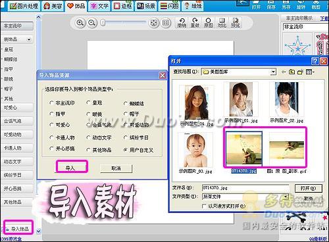
Task: Click the 导入 import button
Action: [x=72, y=168]
